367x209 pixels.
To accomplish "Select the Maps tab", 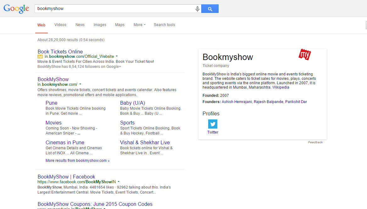I will coord(120,25).
